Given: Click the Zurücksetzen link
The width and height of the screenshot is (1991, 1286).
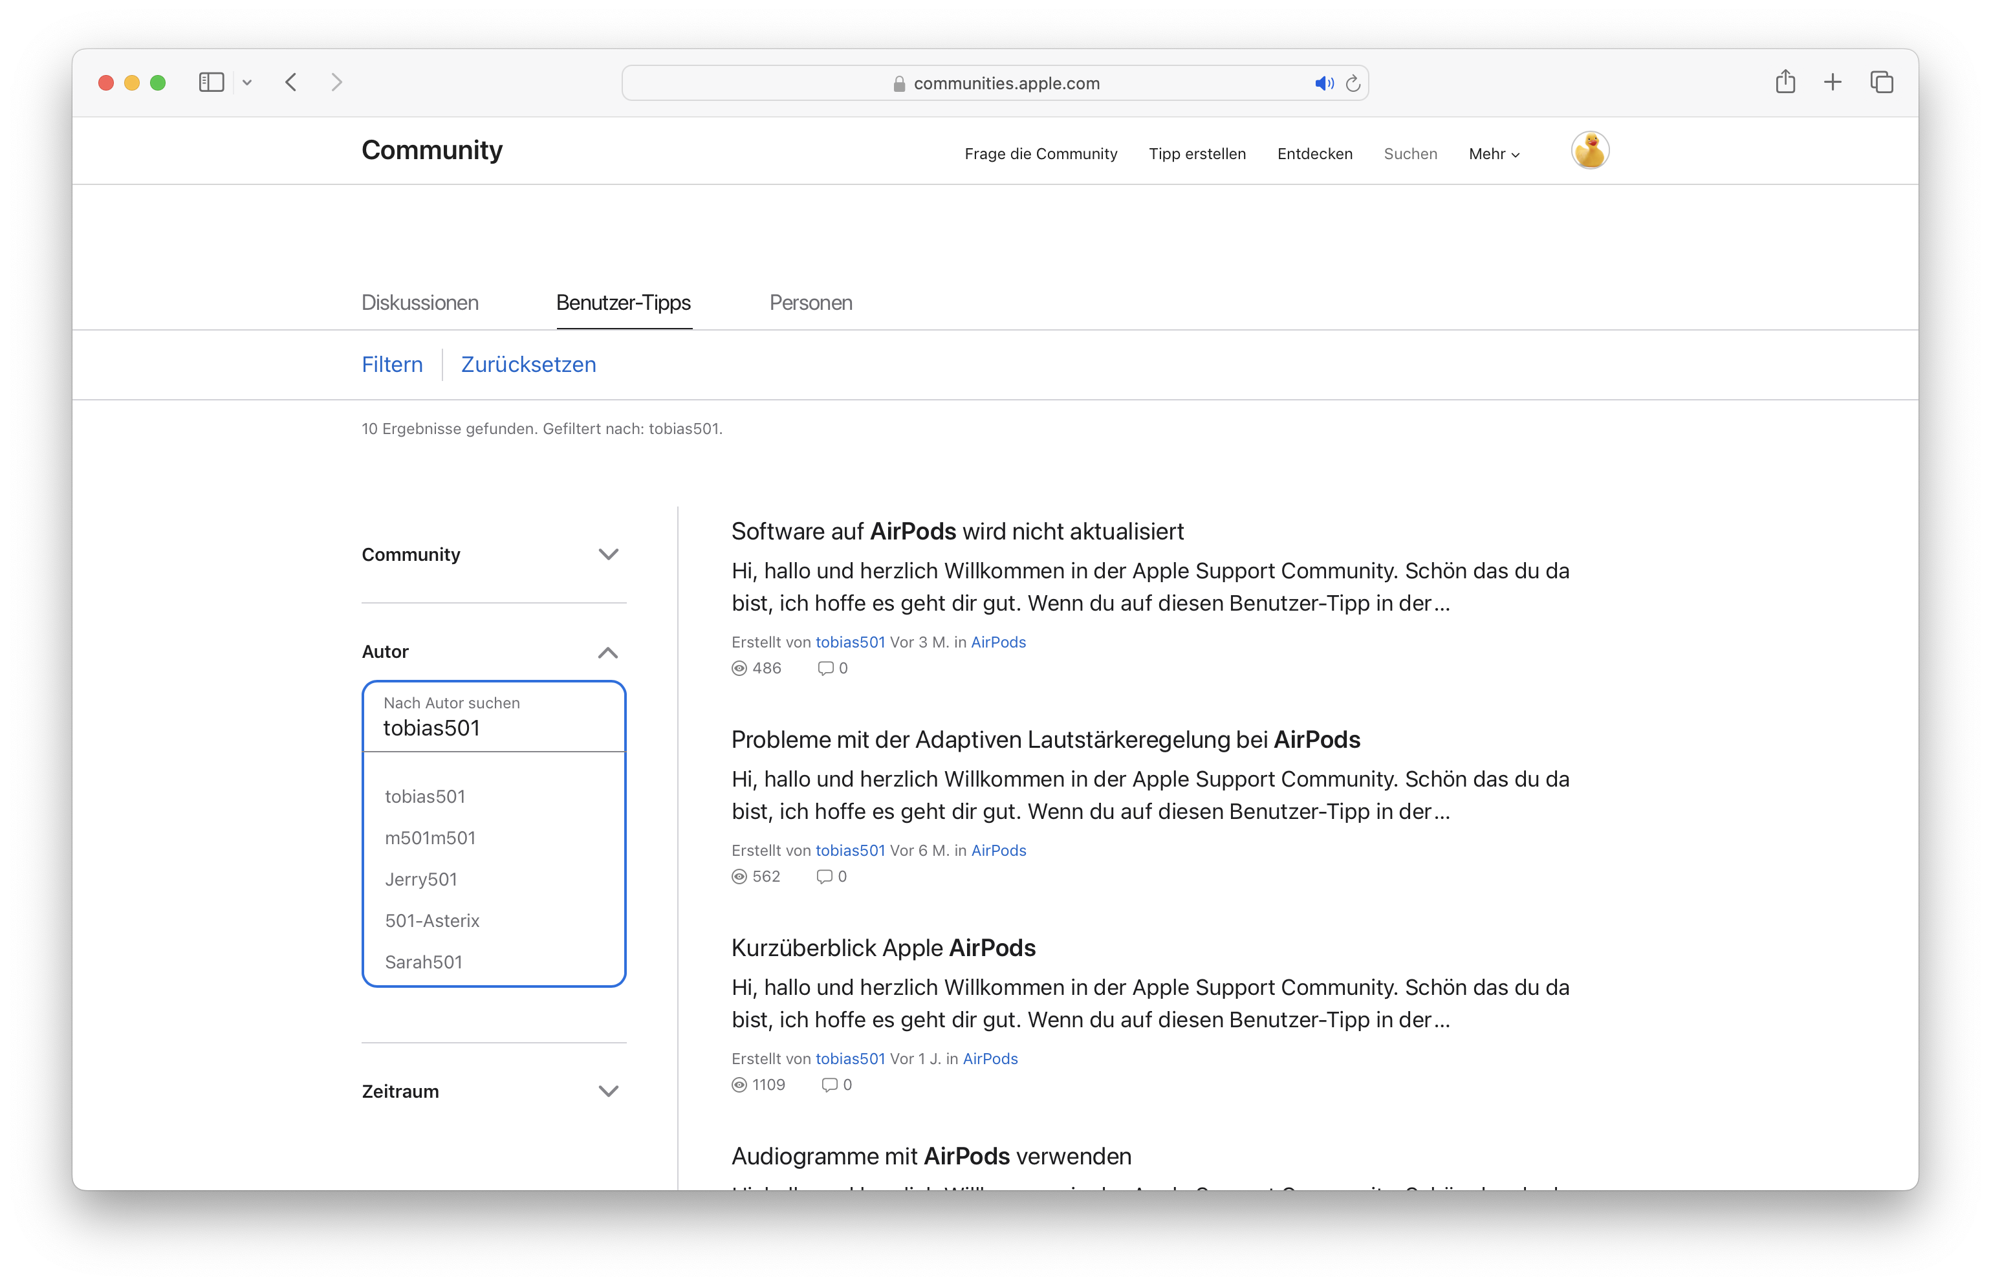Looking at the screenshot, I should point(528,364).
